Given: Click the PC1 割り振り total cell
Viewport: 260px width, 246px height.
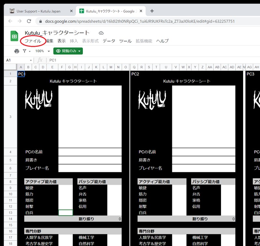Looking at the screenshot, I should 114,219.
